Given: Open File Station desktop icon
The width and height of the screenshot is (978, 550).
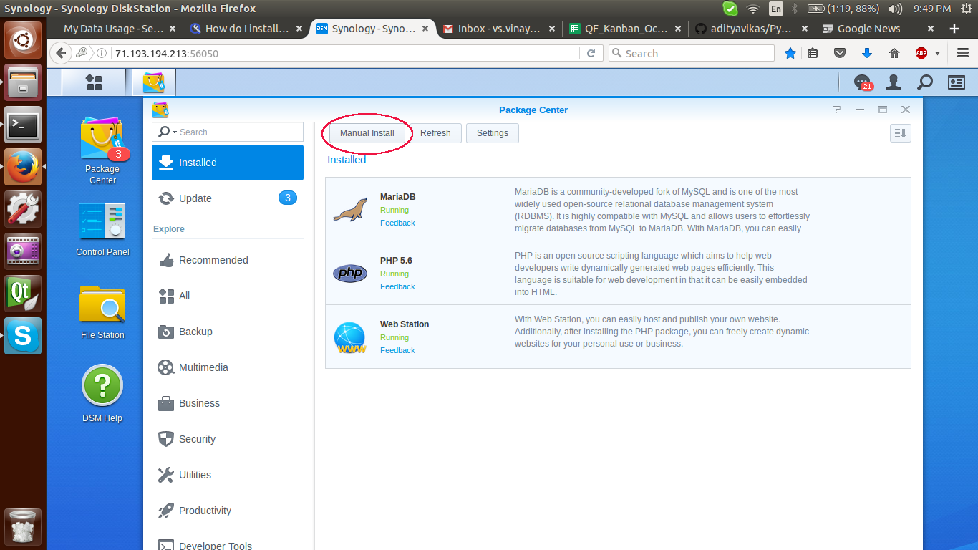Looking at the screenshot, I should tap(102, 312).
